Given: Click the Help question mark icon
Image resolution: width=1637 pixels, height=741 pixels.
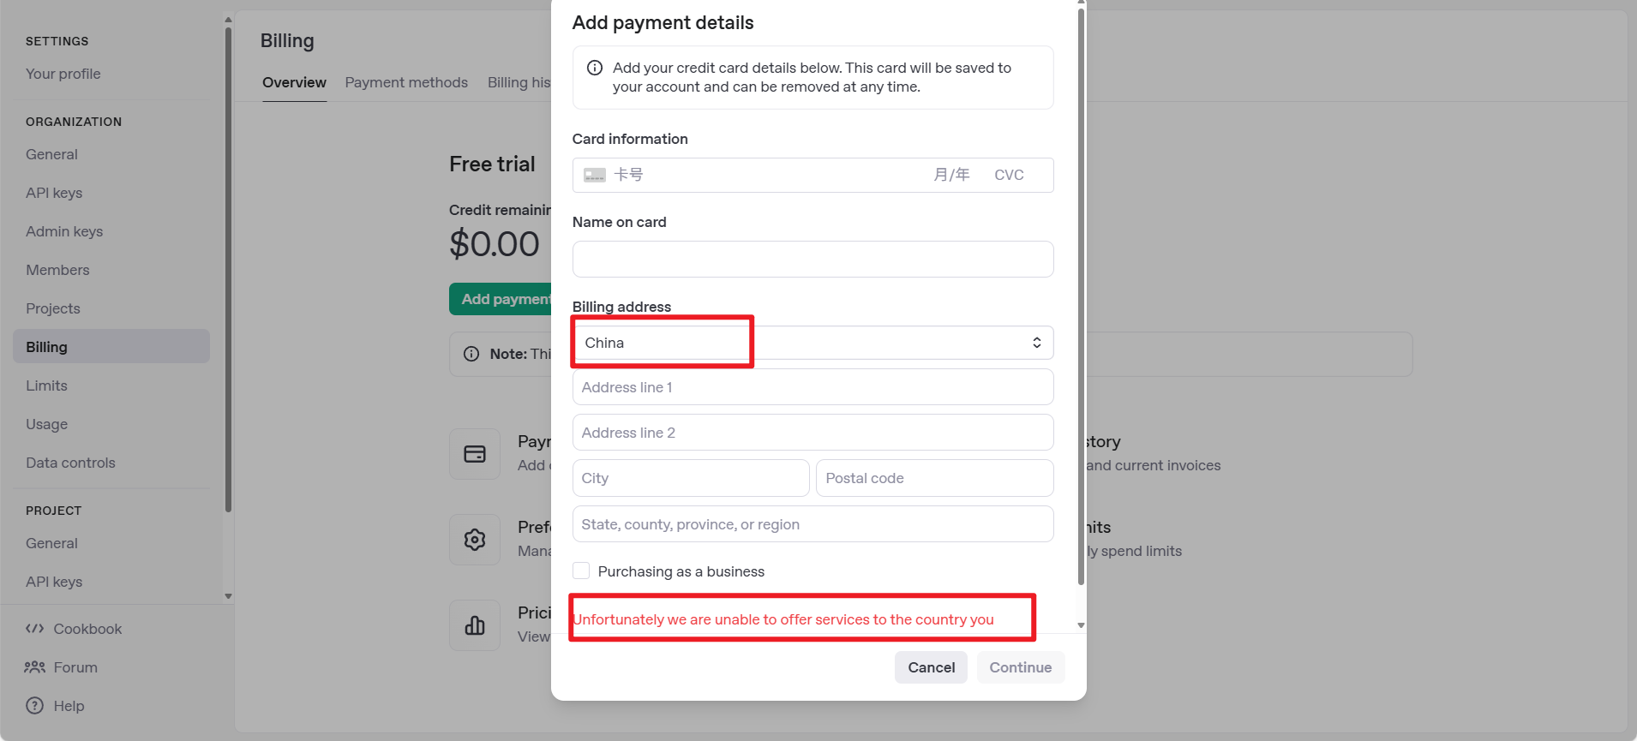Looking at the screenshot, I should pyautogui.click(x=34, y=706).
